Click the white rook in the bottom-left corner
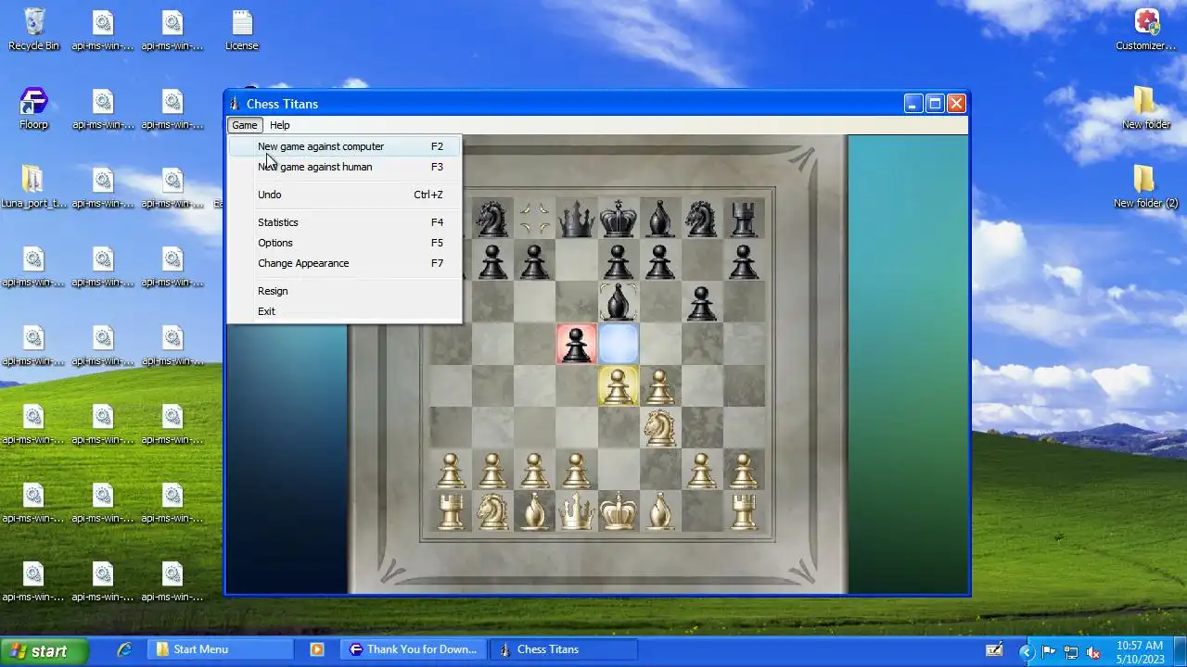Screen dimensions: 1187x667 click(x=451, y=512)
